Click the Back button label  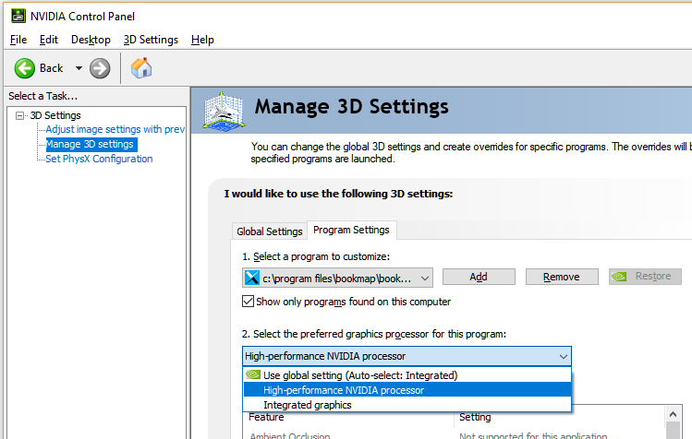[x=51, y=68]
